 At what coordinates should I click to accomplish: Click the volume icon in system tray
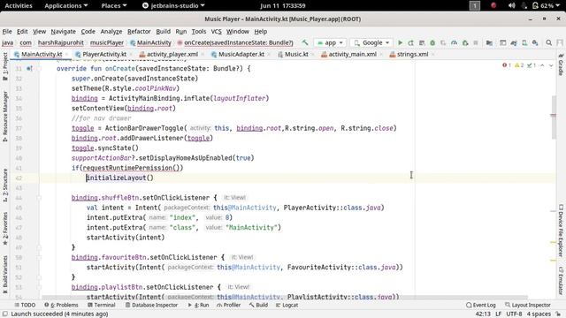tap(511, 5)
